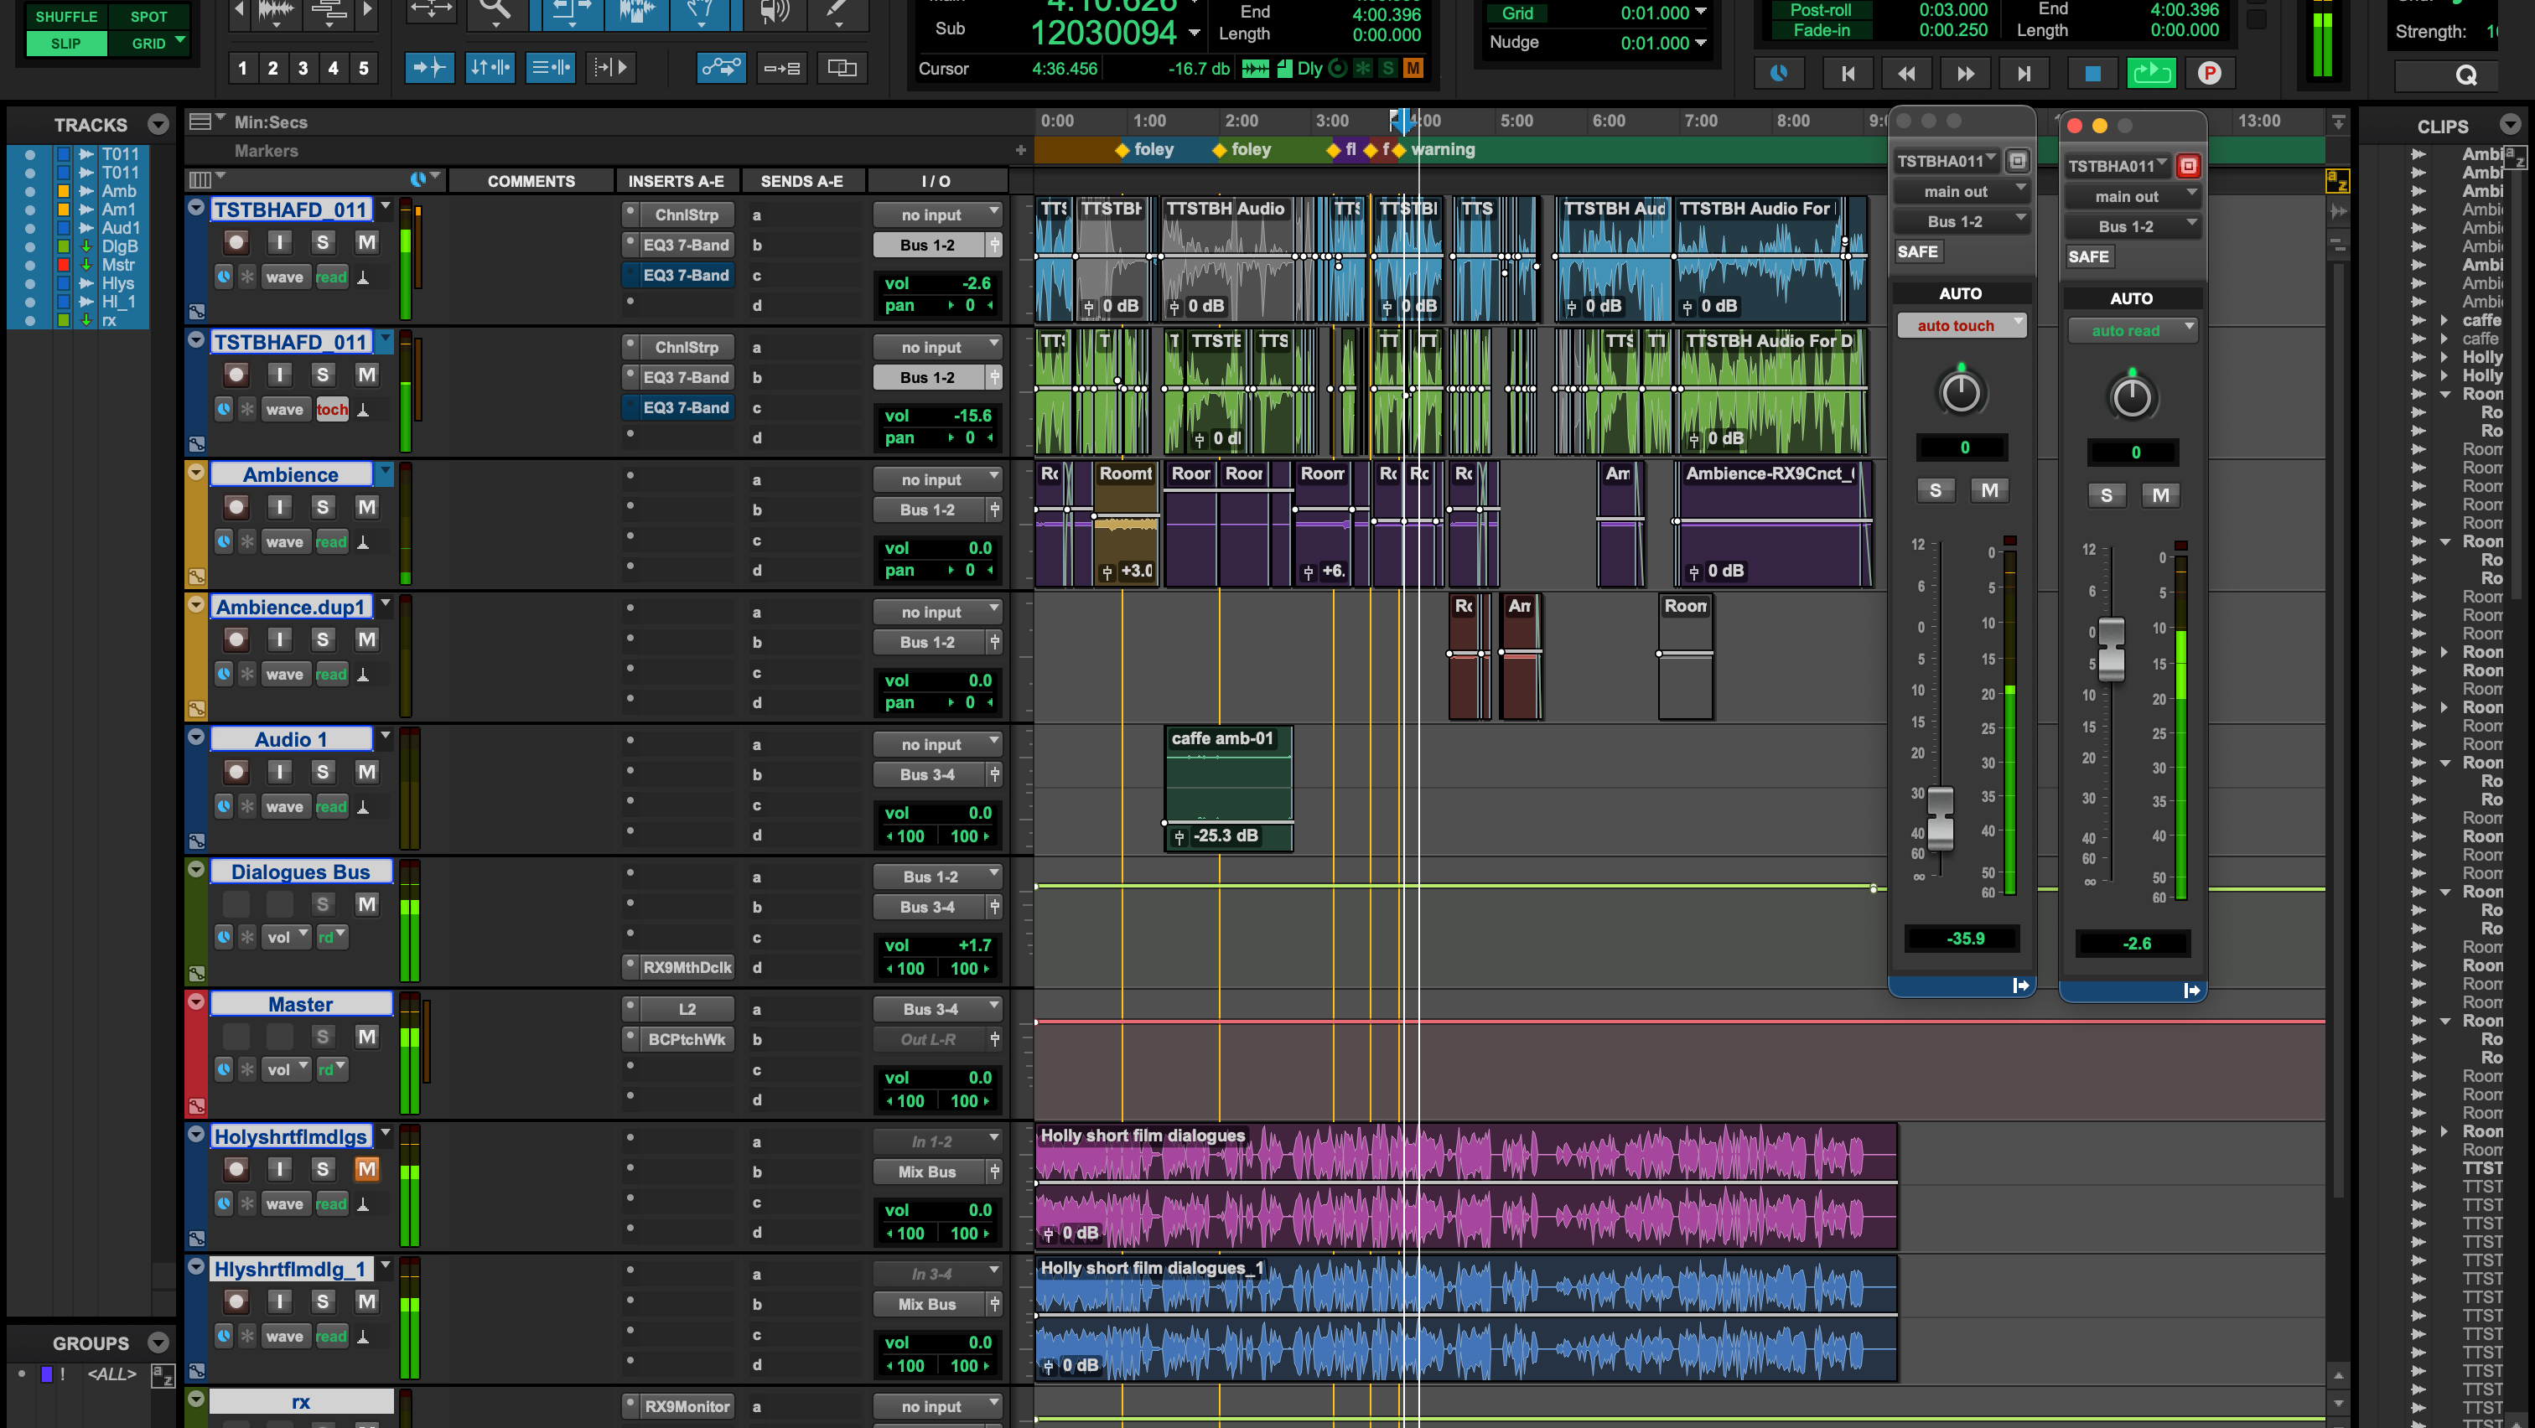
Task: Click the SENDS A-E column header
Action: [x=802, y=181]
